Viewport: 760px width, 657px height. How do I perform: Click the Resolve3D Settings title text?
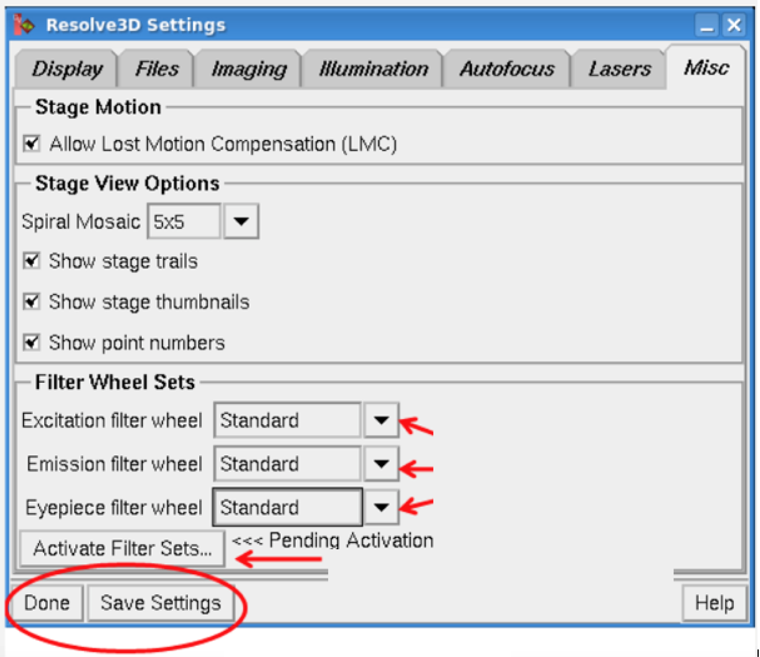(136, 25)
